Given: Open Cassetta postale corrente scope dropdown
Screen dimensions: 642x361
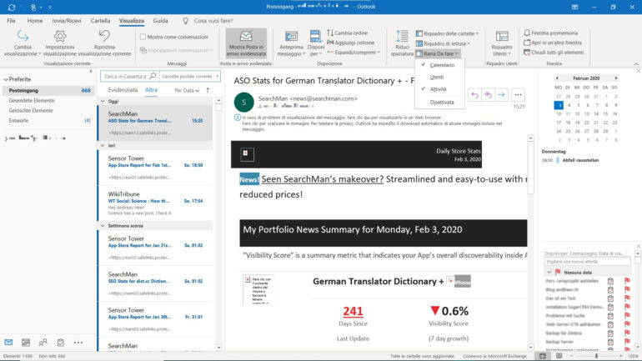Looking at the screenshot, I should (x=189, y=76).
